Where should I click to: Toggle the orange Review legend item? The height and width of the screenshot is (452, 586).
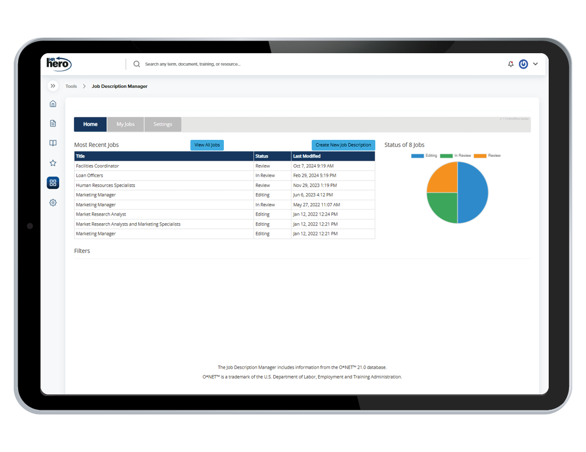click(487, 156)
